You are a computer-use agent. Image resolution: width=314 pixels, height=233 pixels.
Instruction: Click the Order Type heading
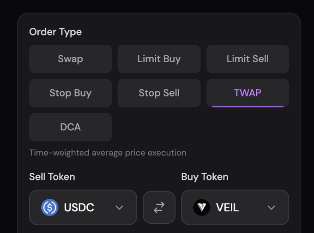point(55,32)
